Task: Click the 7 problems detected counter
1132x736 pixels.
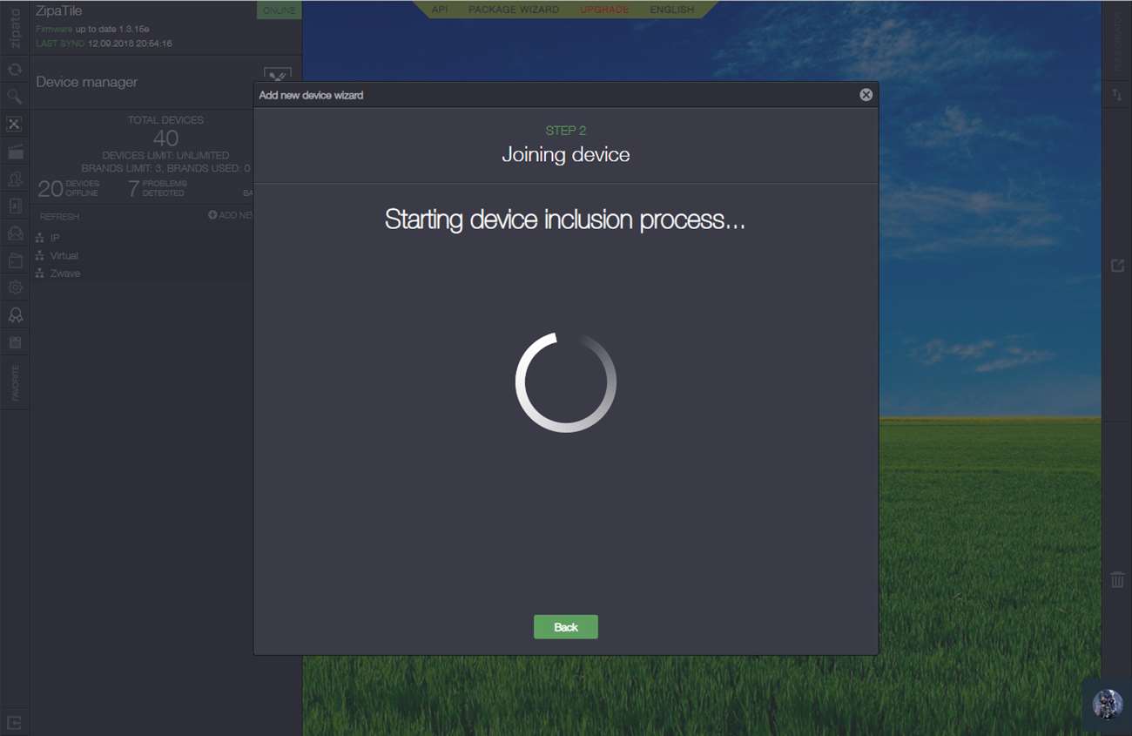Action: point(158,188)
